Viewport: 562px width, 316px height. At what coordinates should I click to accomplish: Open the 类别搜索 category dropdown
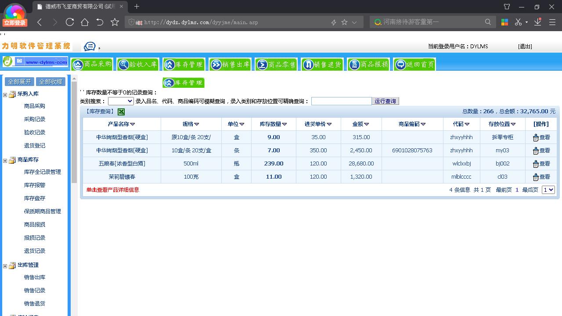click(x=121, y=101)
